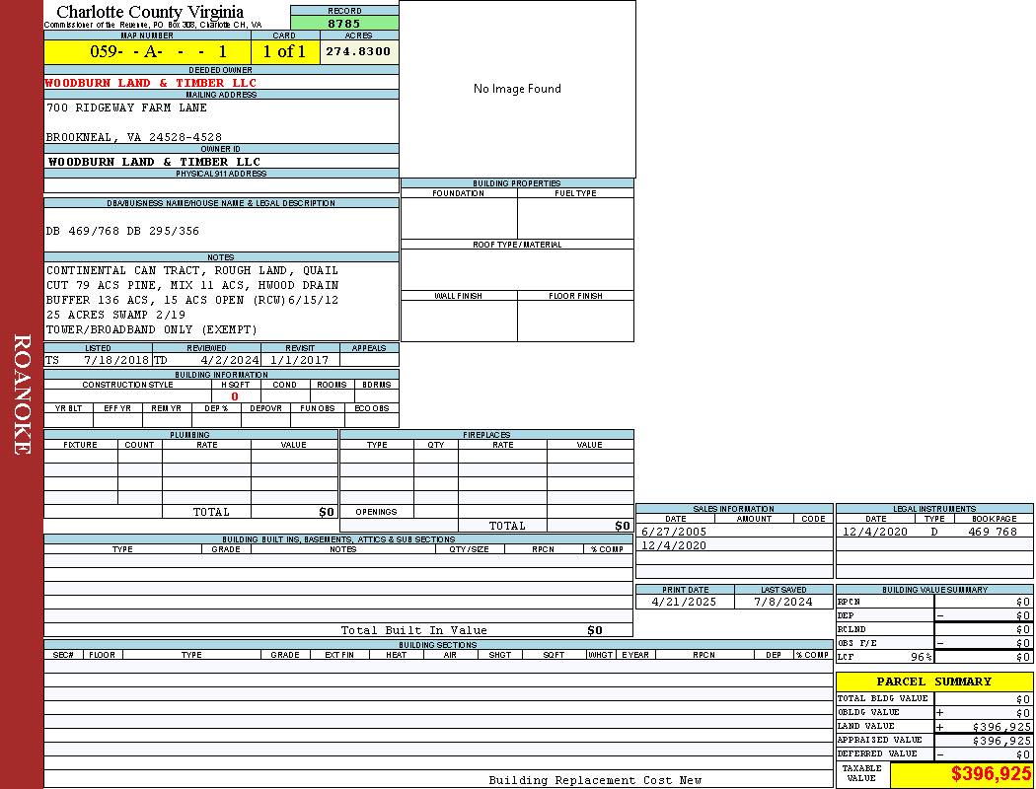The height and width of the screenshot is (789, 1036).
Task: Click the notes starting with Continental Can Tract
Action: pos(192,270)
